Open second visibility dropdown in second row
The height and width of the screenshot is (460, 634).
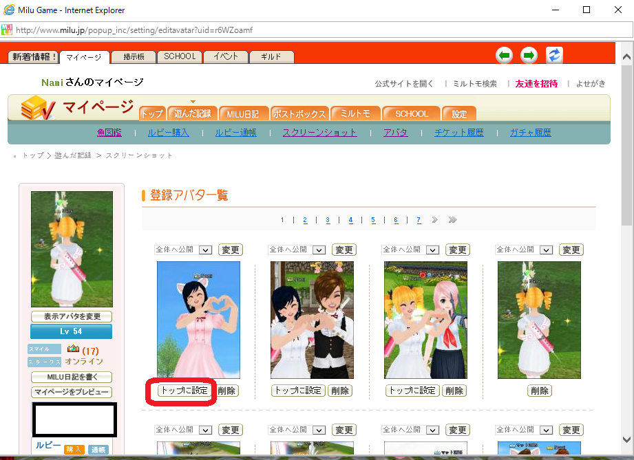(297, 430)
